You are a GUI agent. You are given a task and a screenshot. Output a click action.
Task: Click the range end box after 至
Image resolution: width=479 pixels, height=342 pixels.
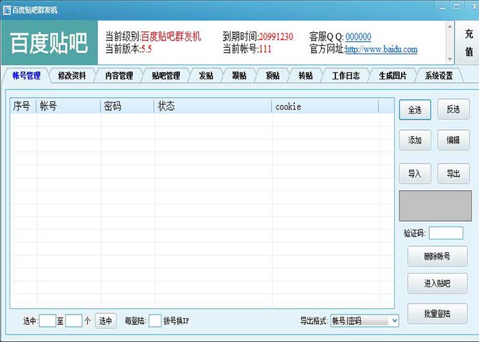click(x=74, y=321)
